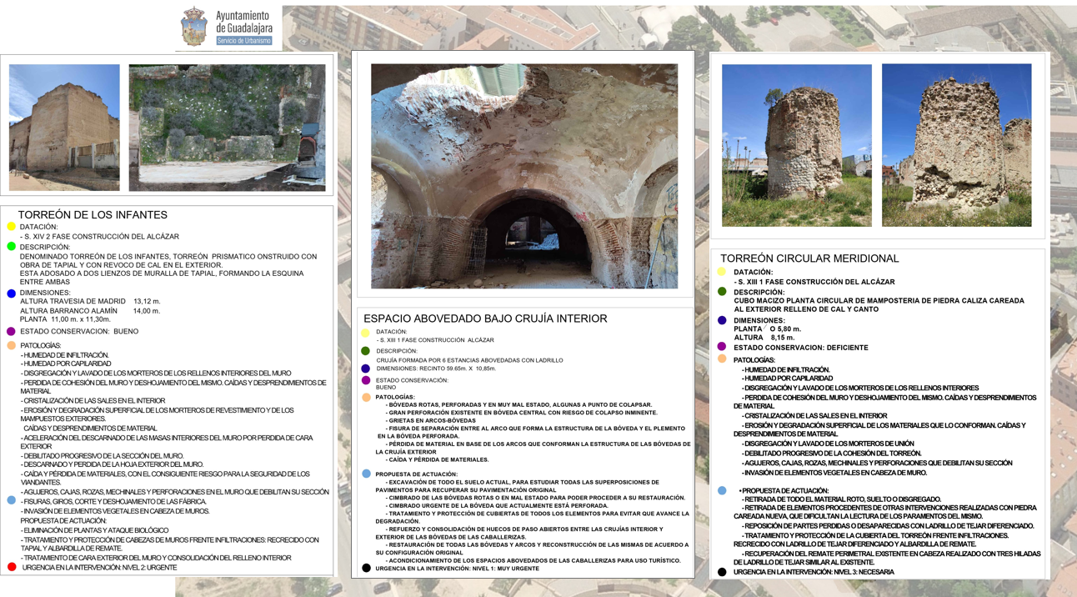Open the overgrown wall with vegetation photo
The height and width of the screenshot is (597, 1077).
tap(227, 128)
